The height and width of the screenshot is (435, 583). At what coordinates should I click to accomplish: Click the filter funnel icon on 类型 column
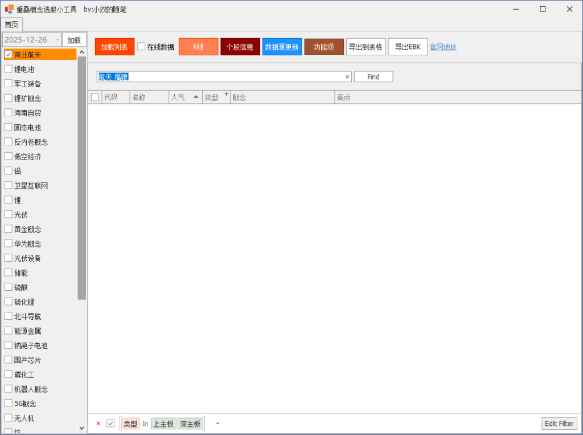click(226, 95)
